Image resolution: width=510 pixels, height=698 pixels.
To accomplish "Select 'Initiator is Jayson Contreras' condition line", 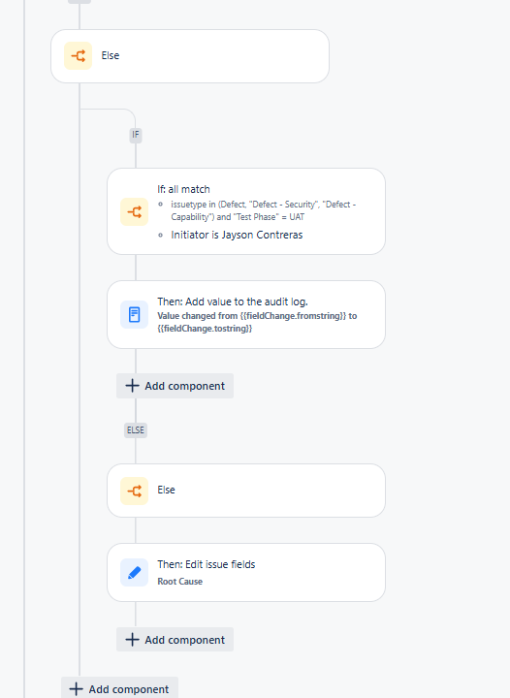I will click(x=237, y=235).
